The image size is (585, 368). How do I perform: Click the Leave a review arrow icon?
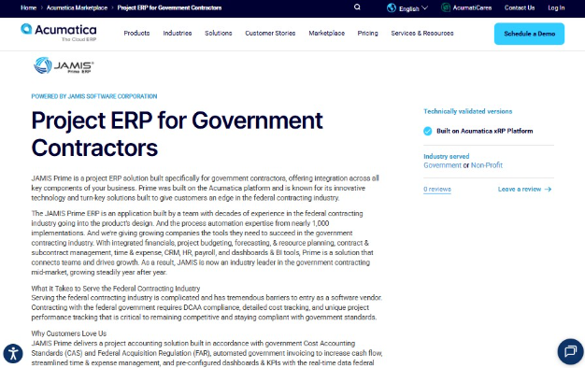pyautogui.click(x=548, y=190)
